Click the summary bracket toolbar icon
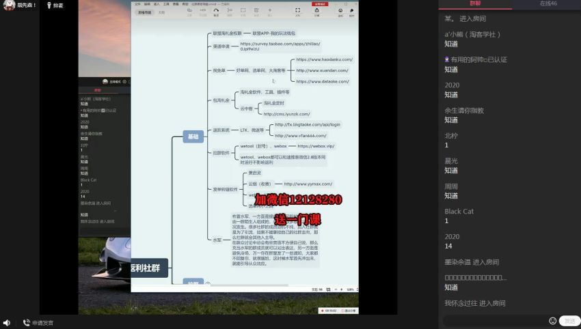581x329 pixels. [x=230, y=12]
